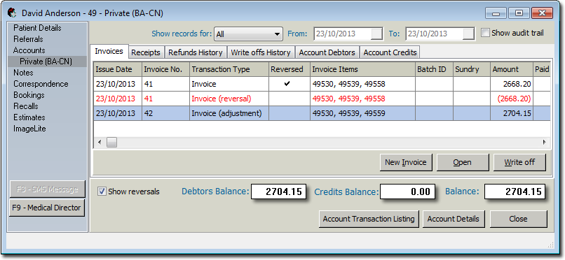The image size is (565, 260).
Task: Switch to the Invoices tab
Action: [109, 51]
